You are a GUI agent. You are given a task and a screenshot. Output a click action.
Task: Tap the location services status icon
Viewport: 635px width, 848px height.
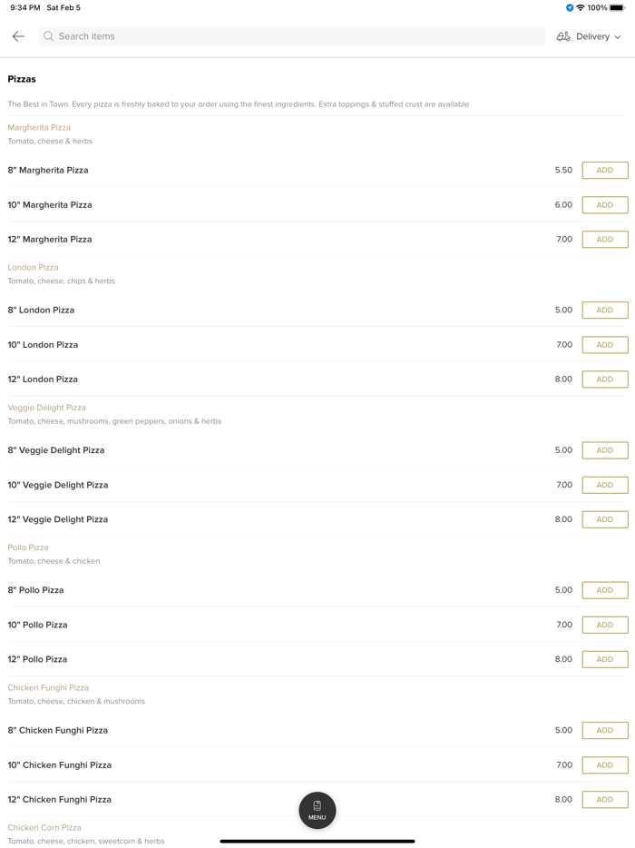coord(570,8)
